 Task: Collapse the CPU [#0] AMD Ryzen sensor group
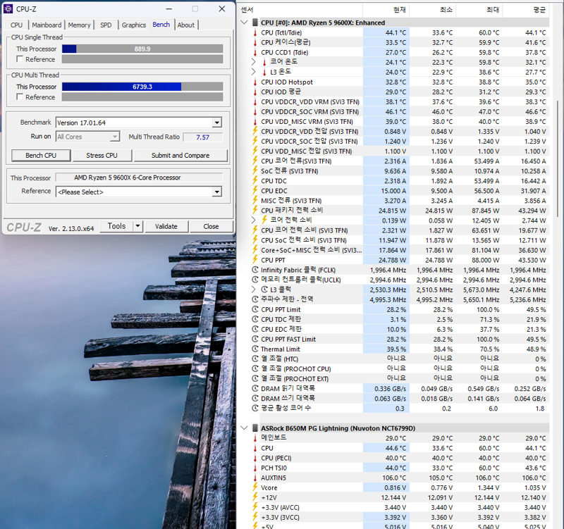(244, 23)
